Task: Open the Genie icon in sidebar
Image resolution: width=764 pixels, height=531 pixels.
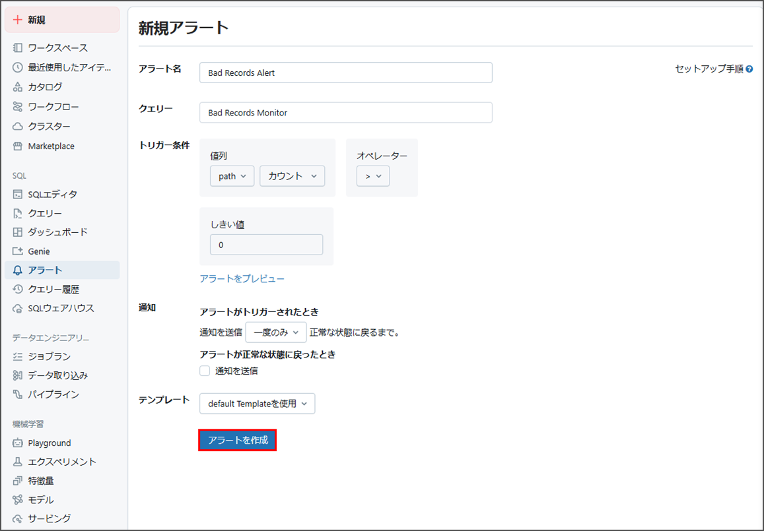Action: 18,251
